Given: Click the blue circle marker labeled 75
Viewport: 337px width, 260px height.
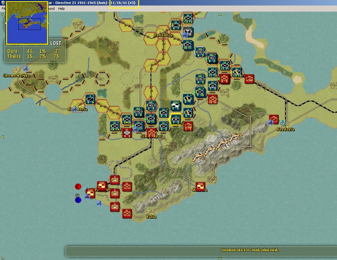Looking at the screenshot, I should [x=78, y=200].
